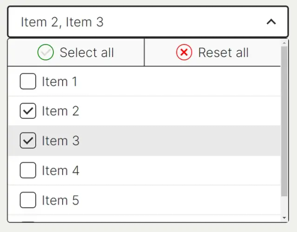The width and height of the screenshot is (297, 232).
Task: Click the scrollbar down arrow
Action: 284,218
